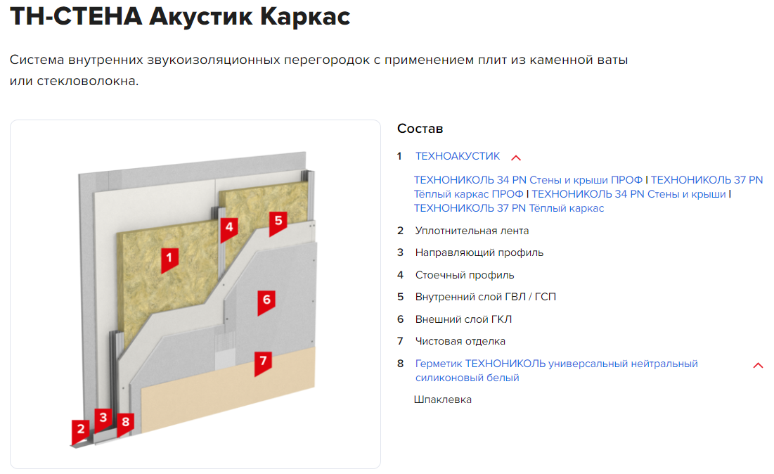Screen dimensions: 774x474
Task: Collapse the Герметик ТЕХНОНИКОЛЬ item chevron
Action: tap(759, 366)
